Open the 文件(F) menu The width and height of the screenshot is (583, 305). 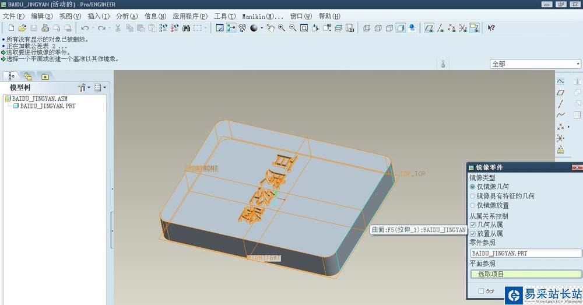[x=13, y=16]
